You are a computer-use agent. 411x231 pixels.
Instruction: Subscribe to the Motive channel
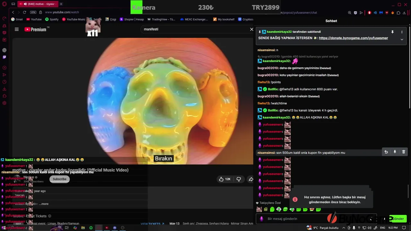click(x=59, y=179)
